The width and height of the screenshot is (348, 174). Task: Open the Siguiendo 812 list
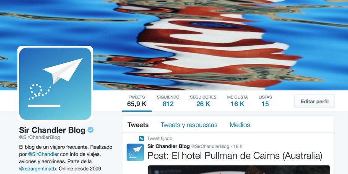168,101
